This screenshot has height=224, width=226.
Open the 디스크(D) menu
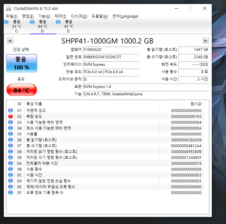click(x=79, y=16)
